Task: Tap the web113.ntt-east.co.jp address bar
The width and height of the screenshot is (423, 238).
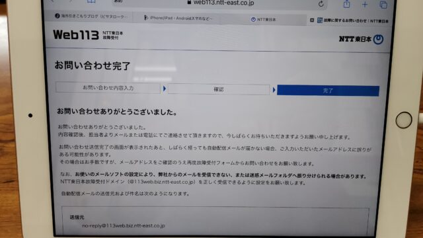Action: click(220, 3)
